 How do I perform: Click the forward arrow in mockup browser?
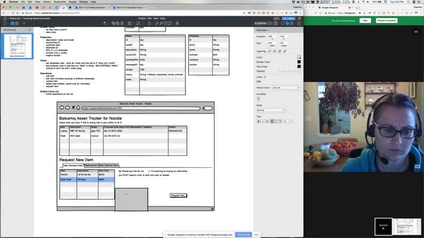pyautogui.click(x=68, y=108)
